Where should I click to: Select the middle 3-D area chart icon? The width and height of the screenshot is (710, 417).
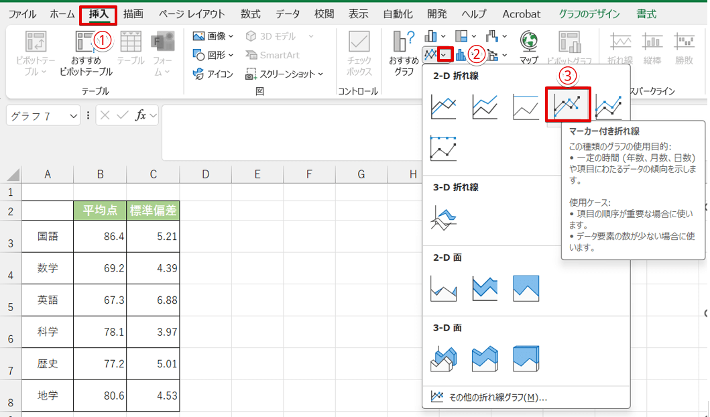(x=485, y=359)
